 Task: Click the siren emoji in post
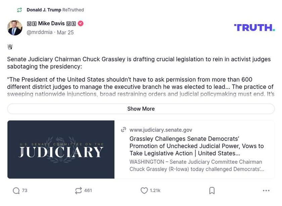(10, 47)
